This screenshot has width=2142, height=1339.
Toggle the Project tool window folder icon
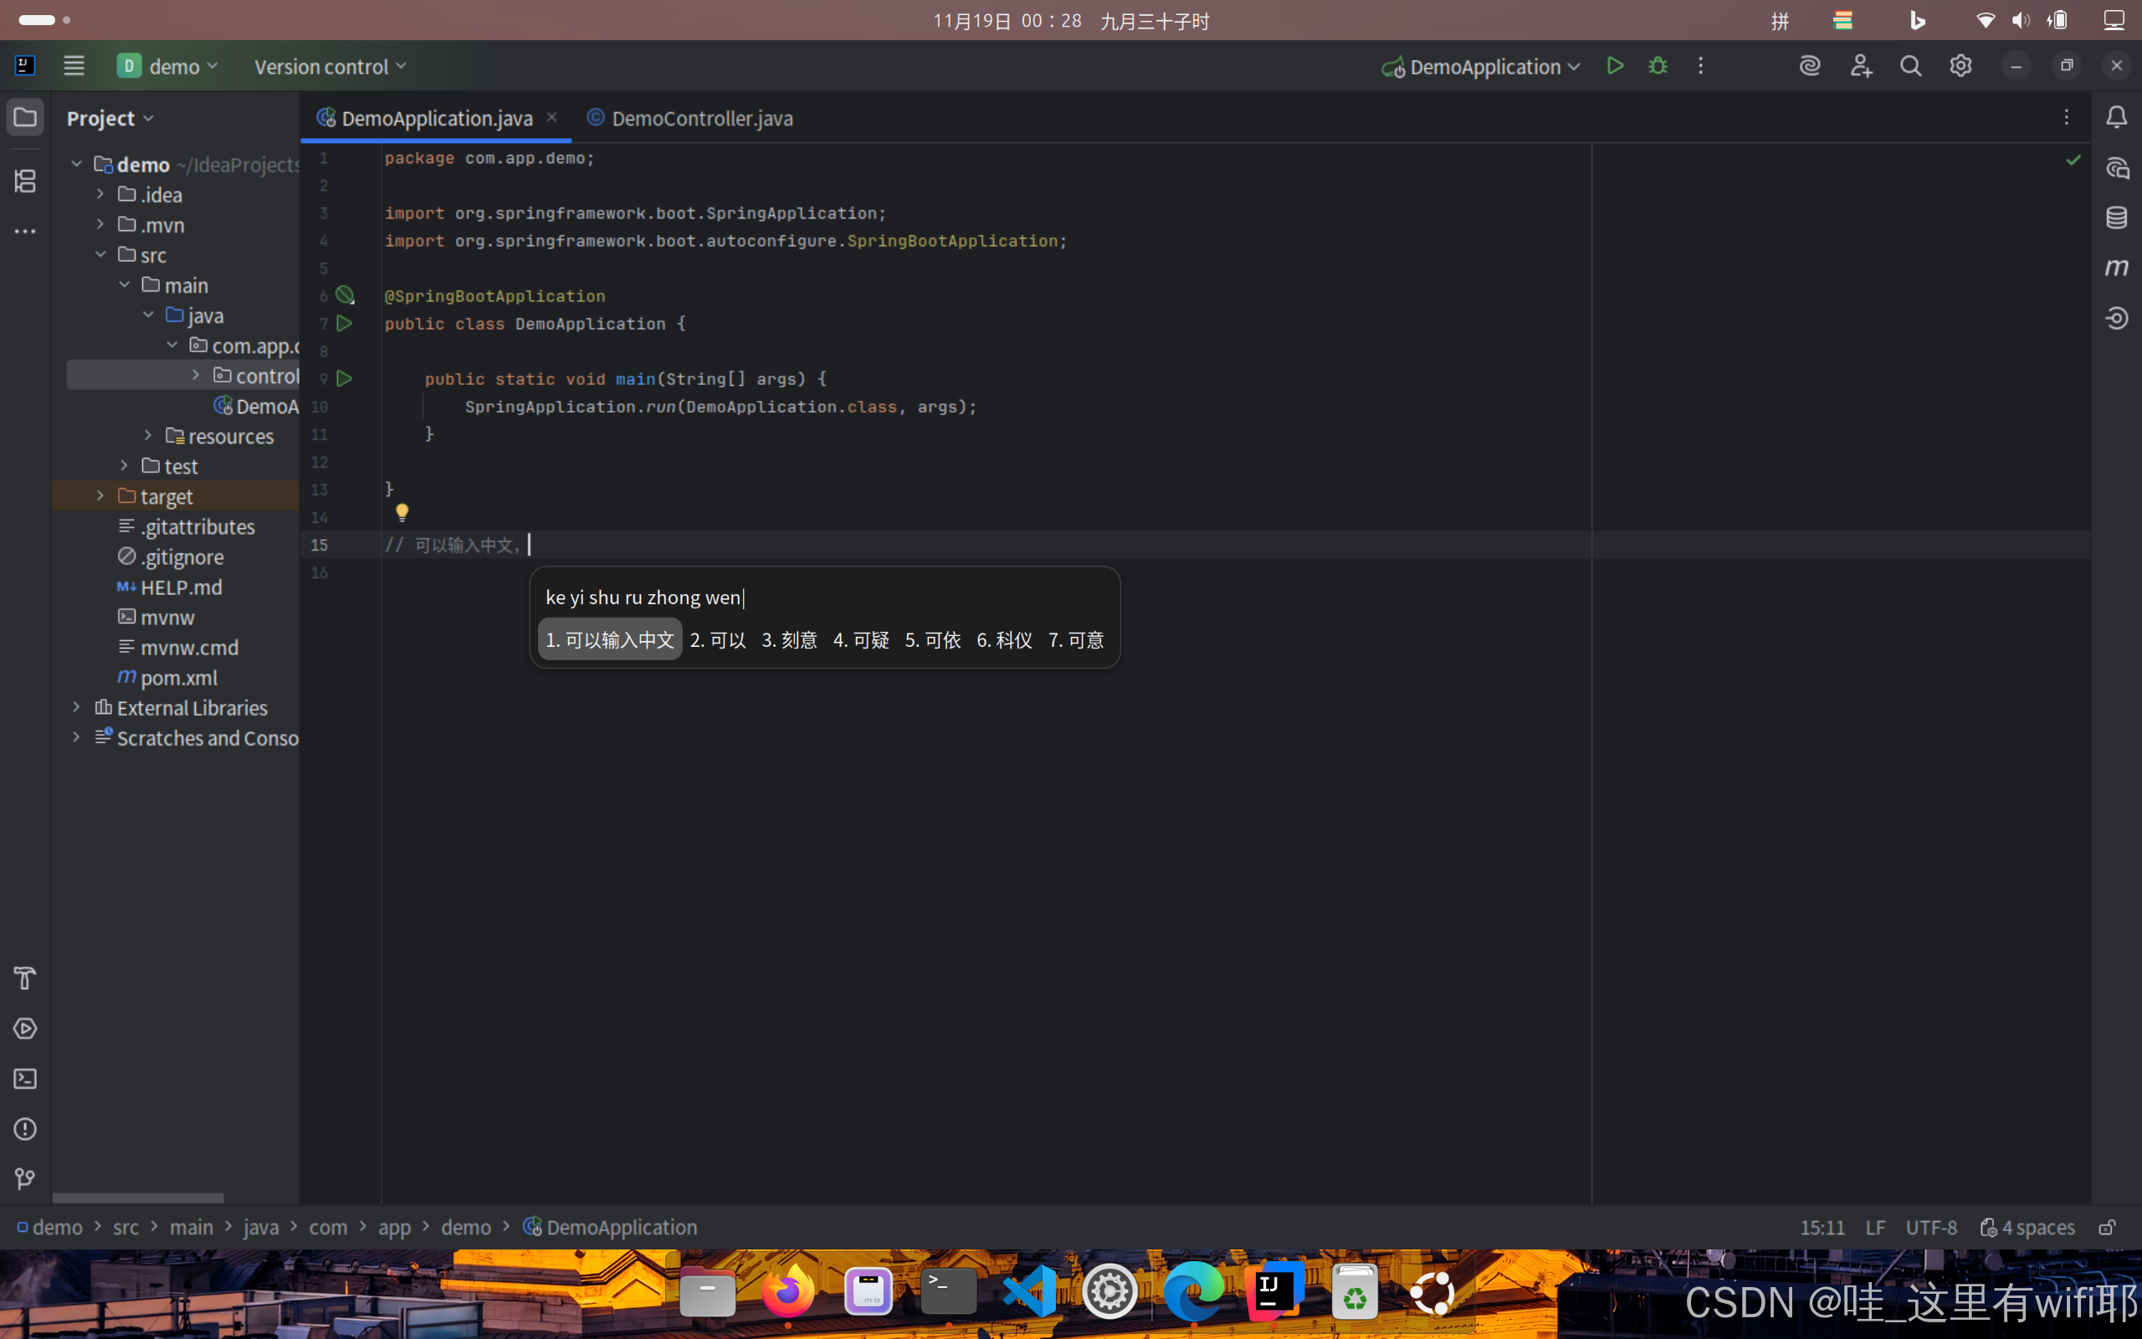pyautogui.click(x=25, y=118)
